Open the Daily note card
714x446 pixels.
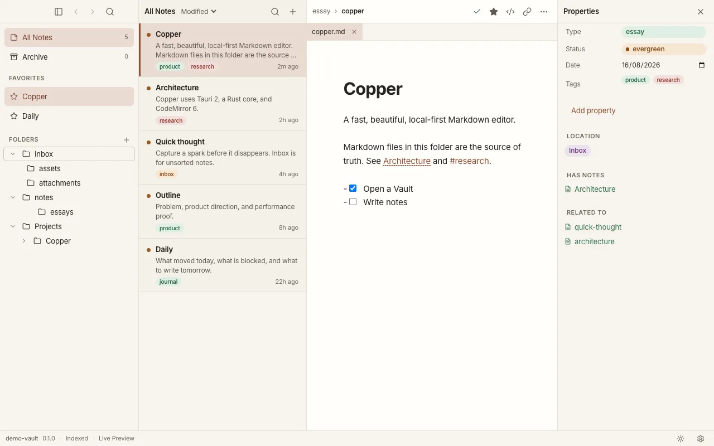[223, 265]
